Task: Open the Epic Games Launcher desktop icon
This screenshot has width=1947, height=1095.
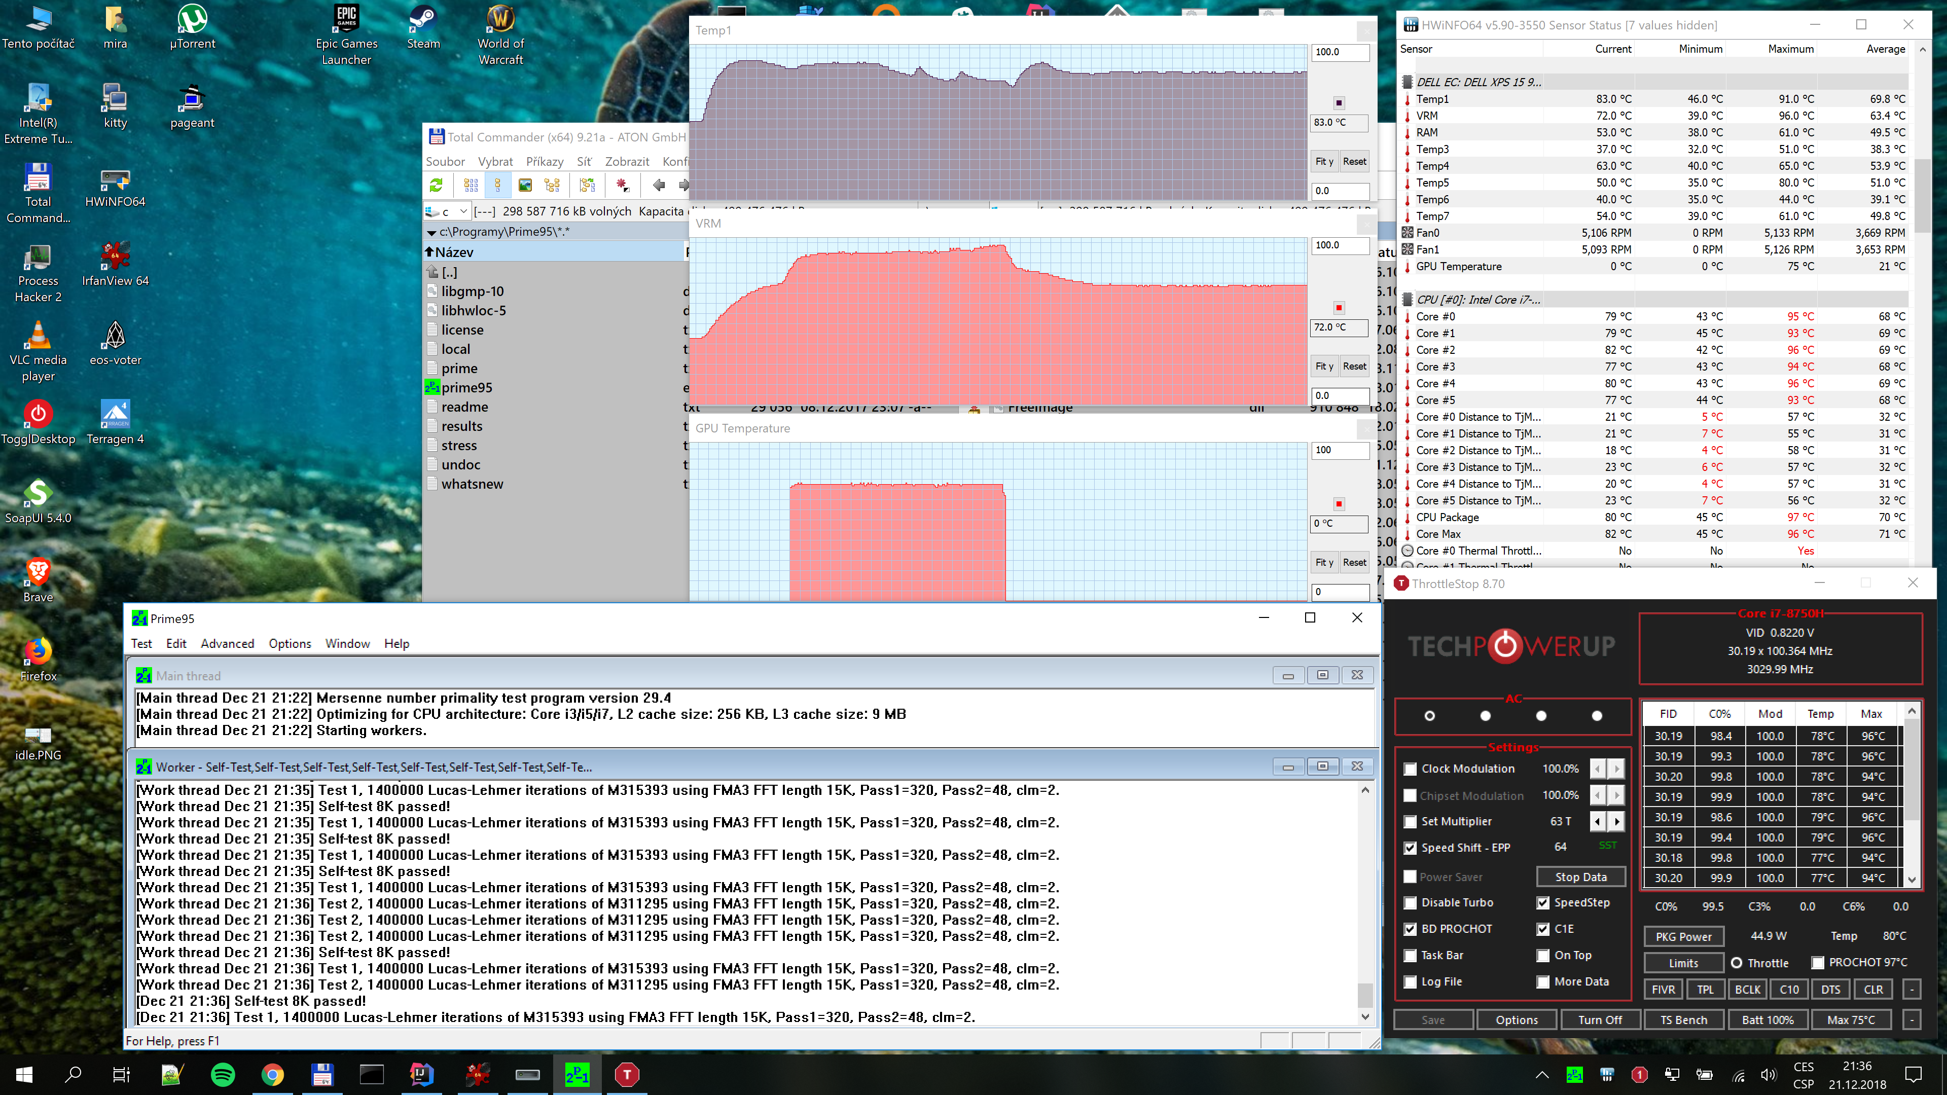Action: (x=346, y=35)
